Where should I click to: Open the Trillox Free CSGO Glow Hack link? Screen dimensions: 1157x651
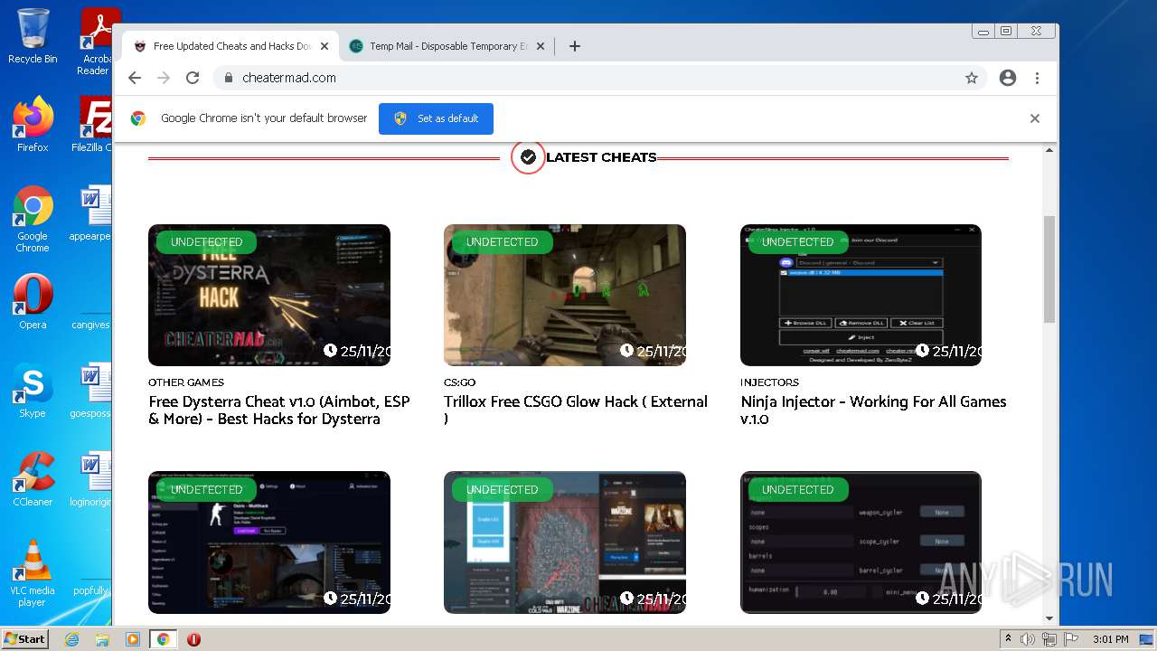tap(576, 410)
